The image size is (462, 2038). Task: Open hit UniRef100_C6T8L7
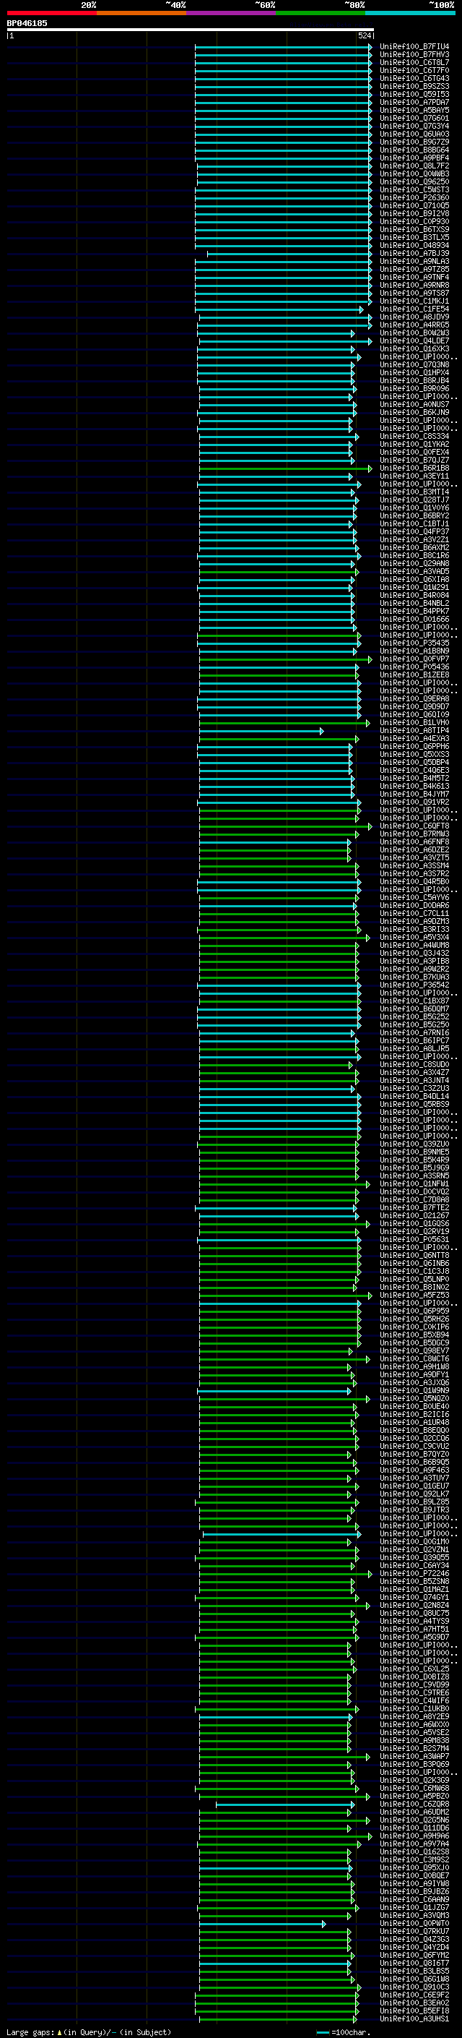414,62
